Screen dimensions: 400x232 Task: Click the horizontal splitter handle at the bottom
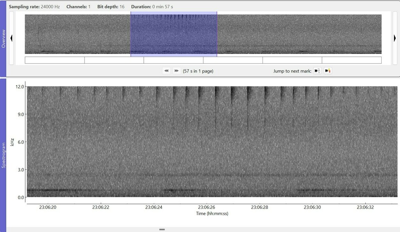coord(162,230)
